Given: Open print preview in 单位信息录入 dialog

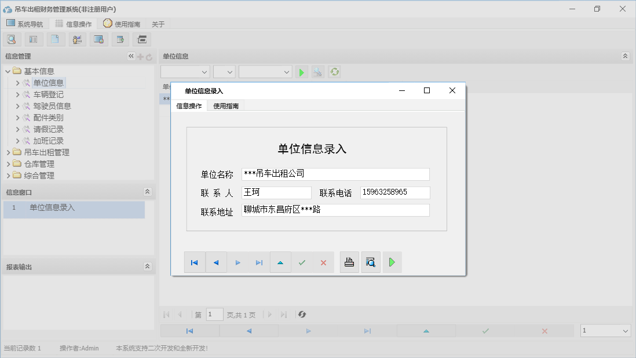Looking at the screenshot, I should click(x=371, y=262).
